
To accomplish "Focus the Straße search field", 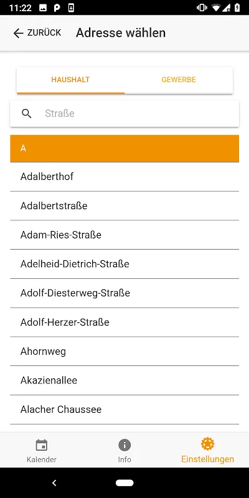I will (x=125, y=114).
